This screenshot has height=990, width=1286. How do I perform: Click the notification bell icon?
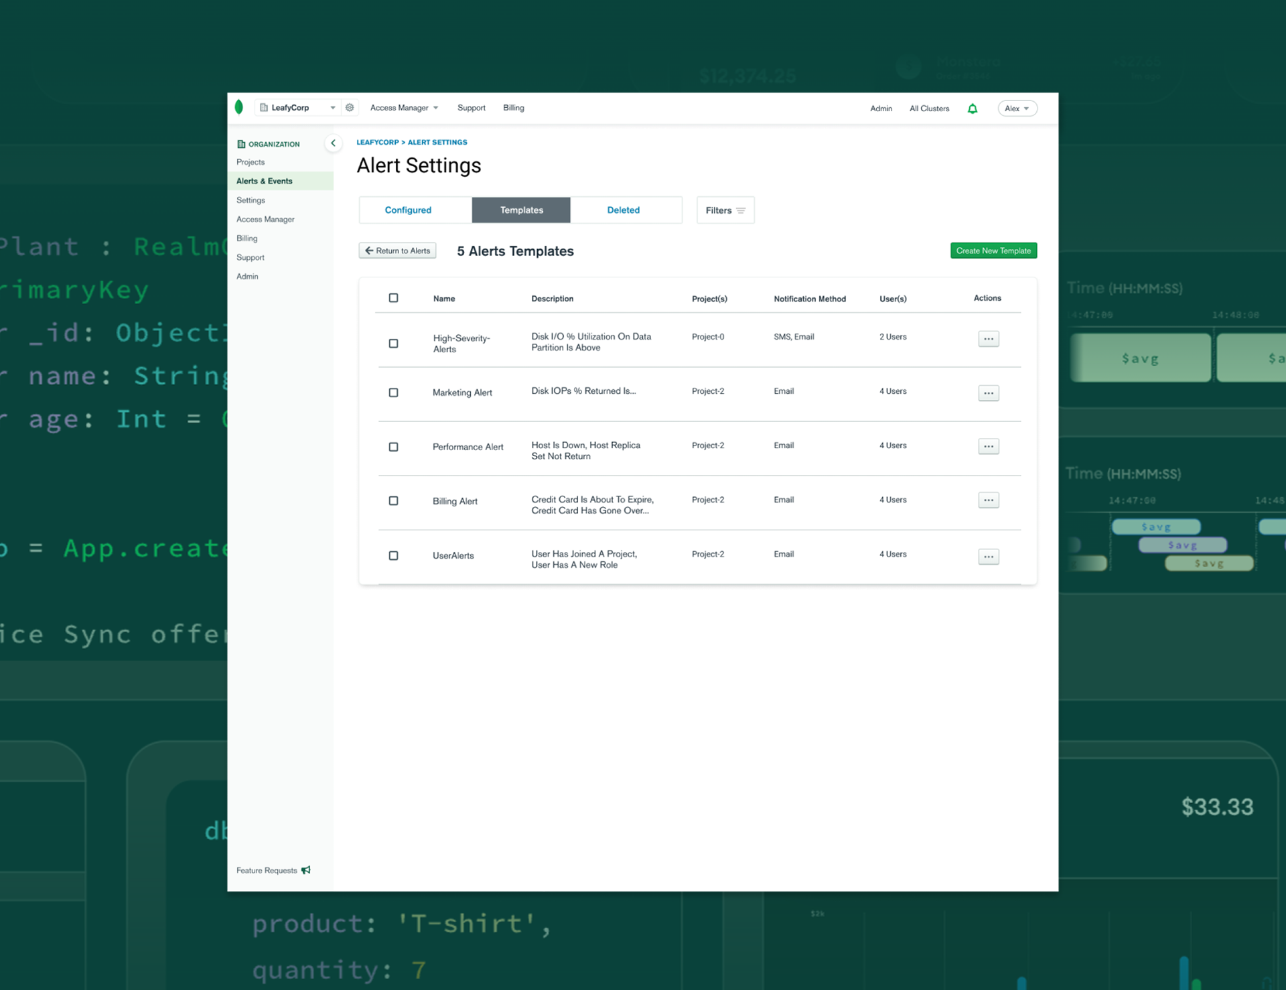973,109
